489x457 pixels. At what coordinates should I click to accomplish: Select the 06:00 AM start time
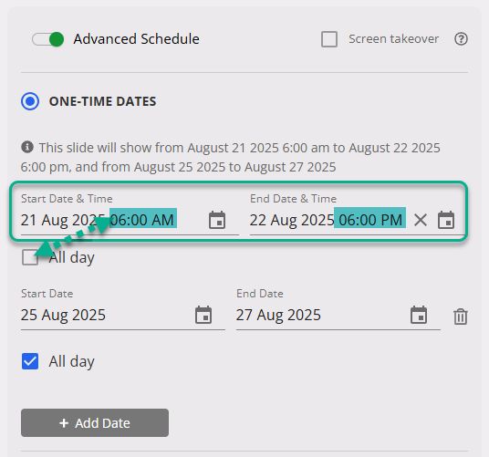(x=143, y=220)
